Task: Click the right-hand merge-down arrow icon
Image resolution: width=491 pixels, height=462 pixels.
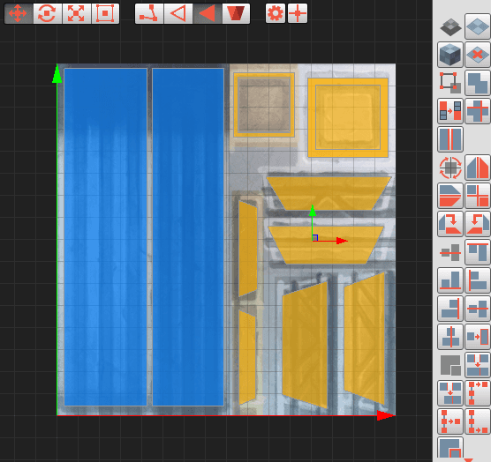Action: click(477, 365)
